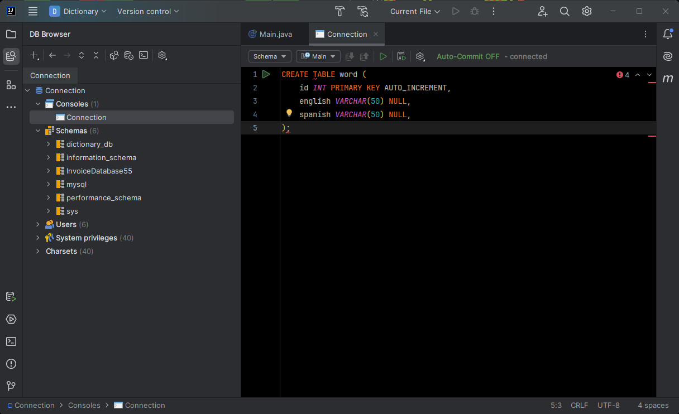The image size is (679, 414).
Task: Toggle Auto-Commit for the connection
Action: 468,56
